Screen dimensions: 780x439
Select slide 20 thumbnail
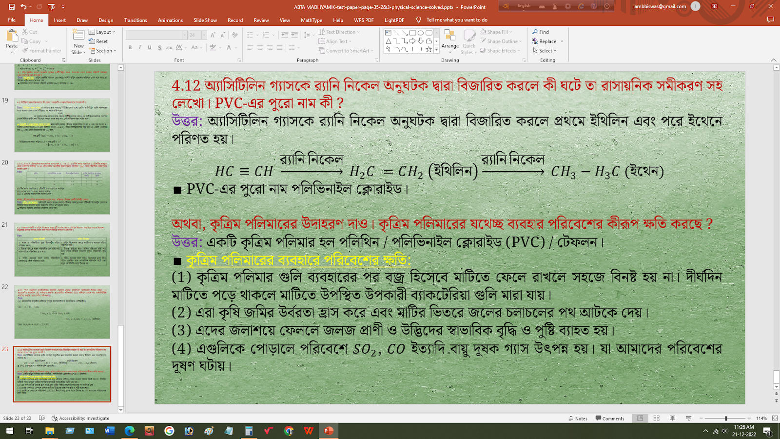[62, 187]
